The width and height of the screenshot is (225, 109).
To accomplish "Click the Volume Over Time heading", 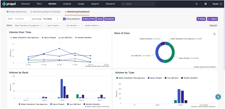I will pyautogui.click(x=20, y=32).
